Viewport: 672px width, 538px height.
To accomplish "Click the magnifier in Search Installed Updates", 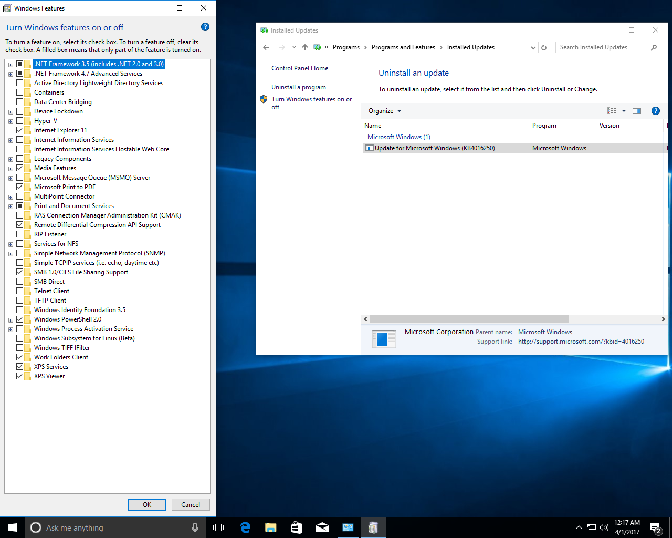I will [654, 47].
